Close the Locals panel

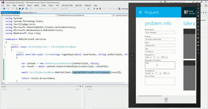tap(82, 86)
